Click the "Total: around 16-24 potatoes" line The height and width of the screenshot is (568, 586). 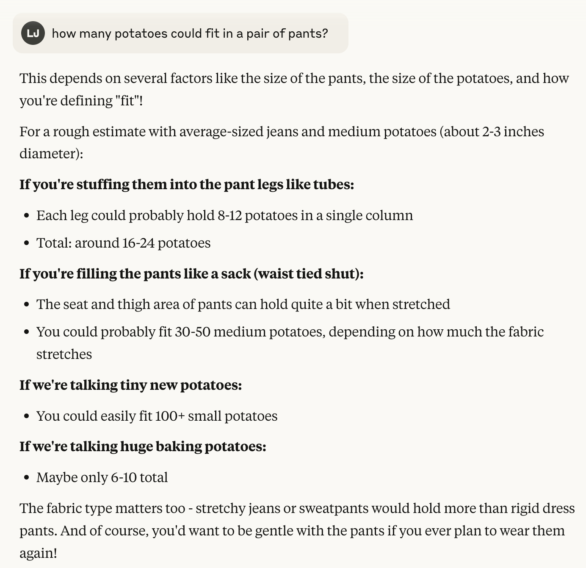click(123, 243)
